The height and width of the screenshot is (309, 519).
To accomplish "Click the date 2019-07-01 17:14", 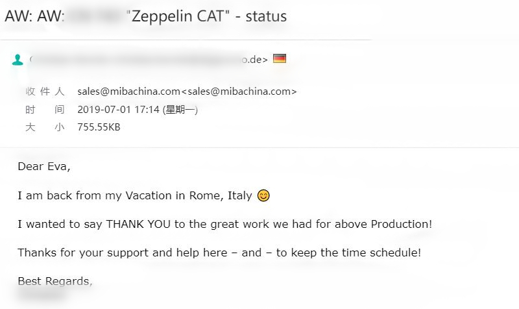I will (x=119, y=109).
